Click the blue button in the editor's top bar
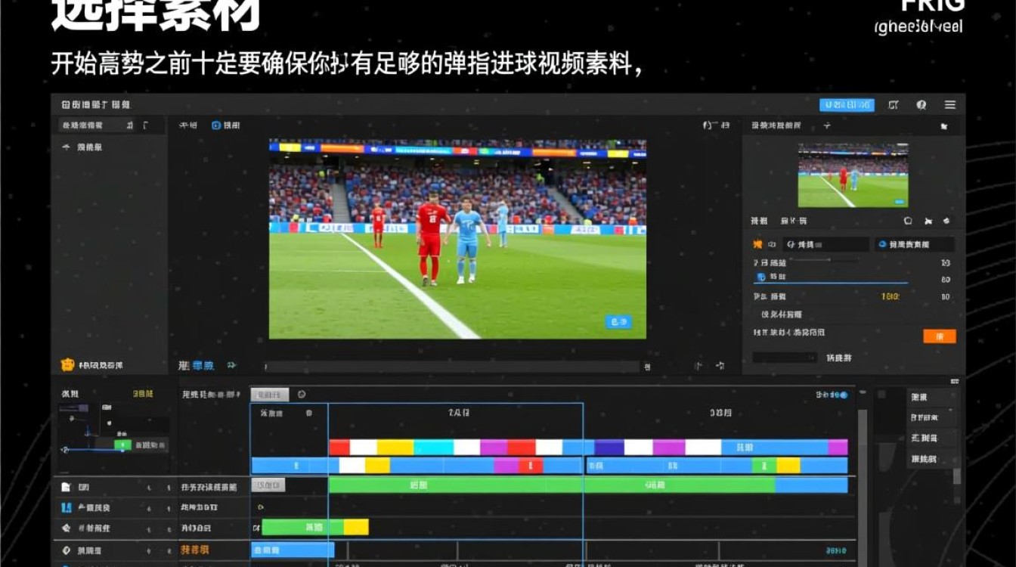1016x567 pixels. click(x=847, y=105)
